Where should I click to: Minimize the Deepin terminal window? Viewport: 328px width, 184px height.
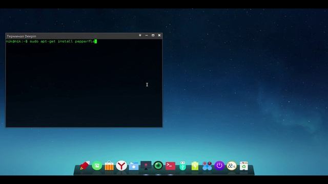click(147, 35)
